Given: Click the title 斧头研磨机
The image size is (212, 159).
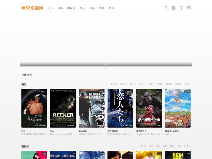Looking at the screenshot, I should tap(141, 131).
